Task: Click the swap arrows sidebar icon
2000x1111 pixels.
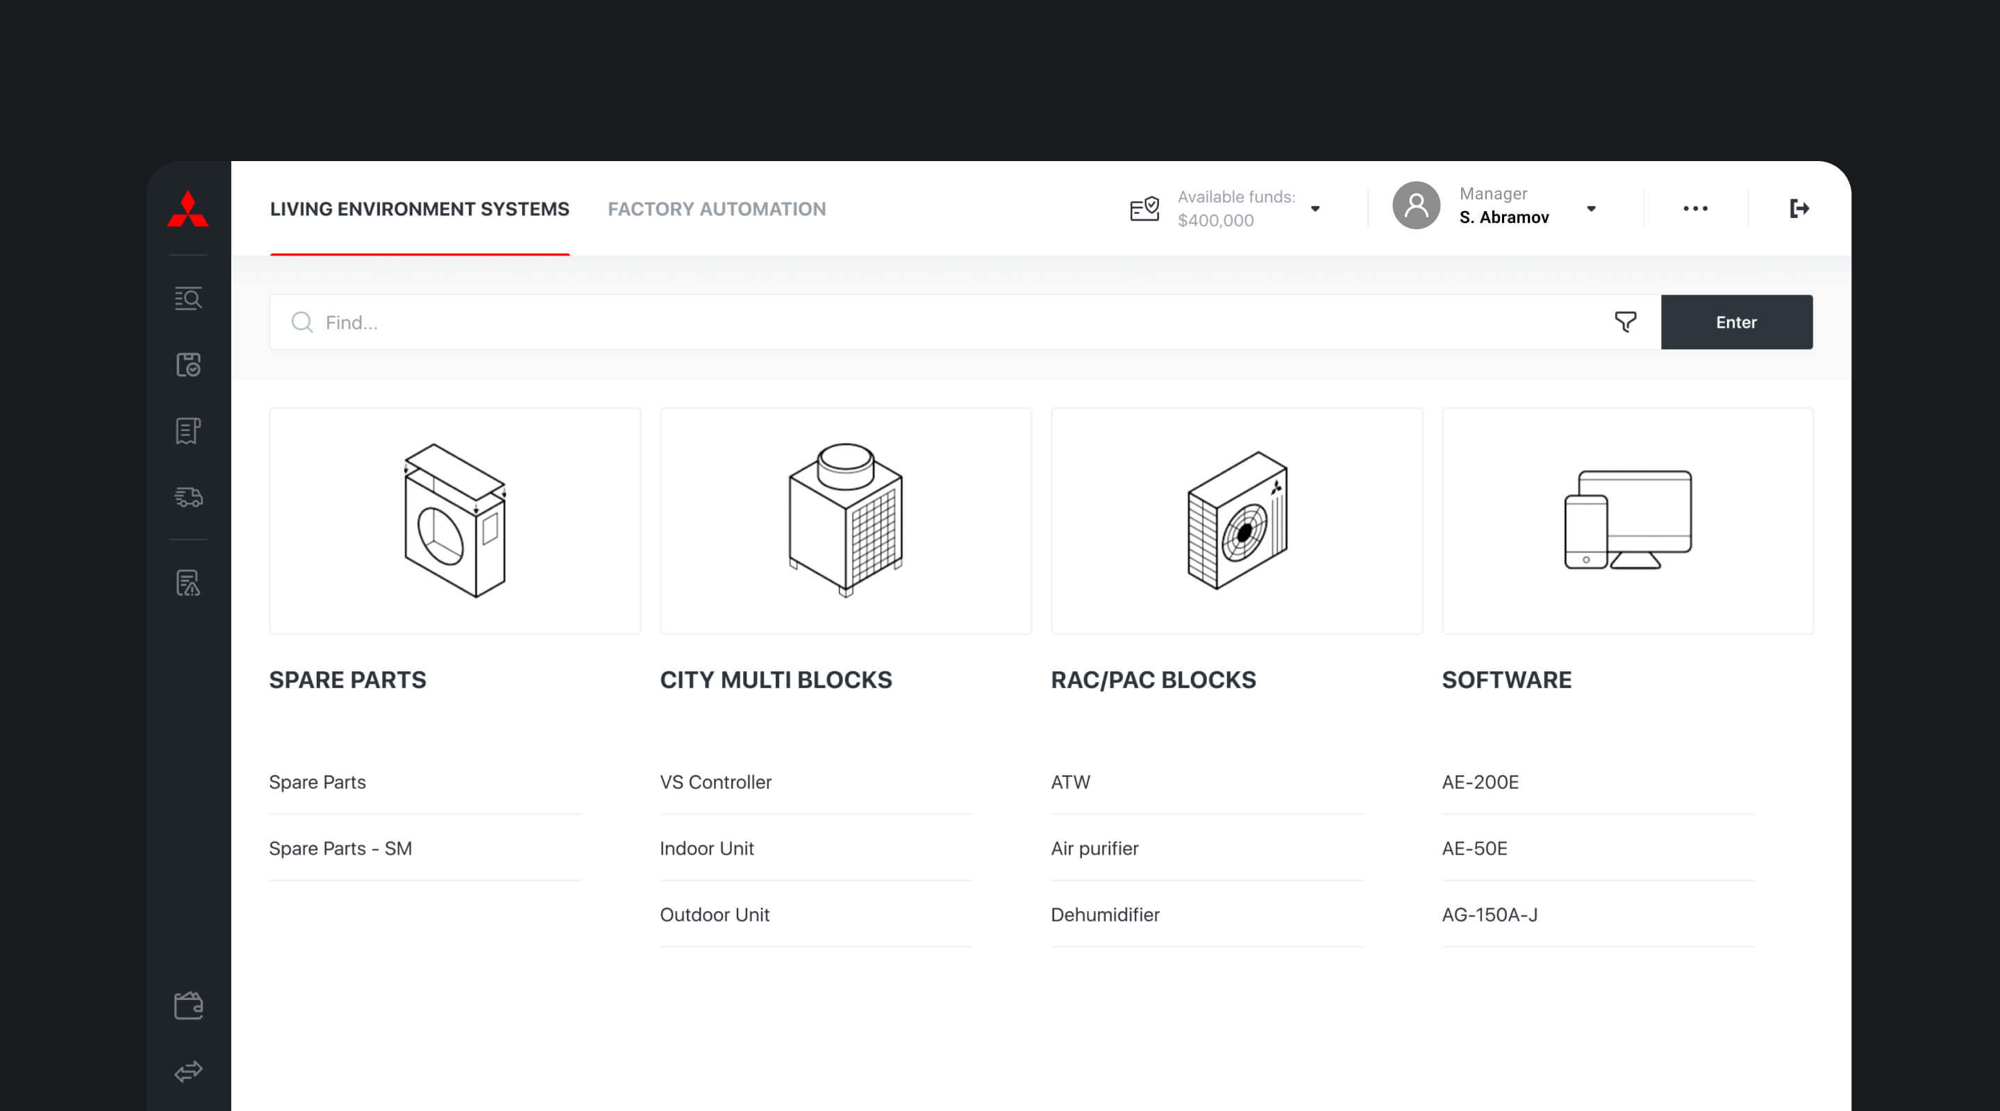Action: 188,1071
